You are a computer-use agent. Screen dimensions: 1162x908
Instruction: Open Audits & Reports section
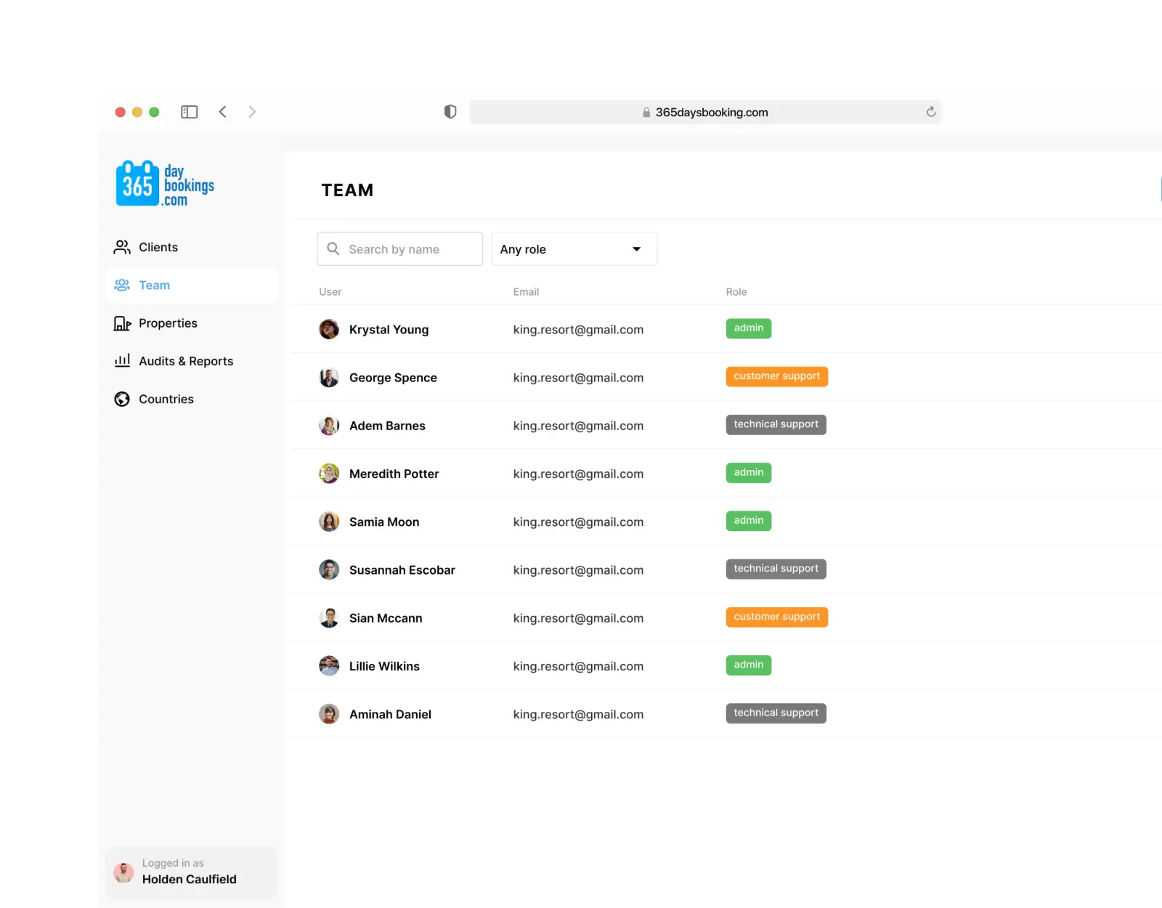point(192,361)
